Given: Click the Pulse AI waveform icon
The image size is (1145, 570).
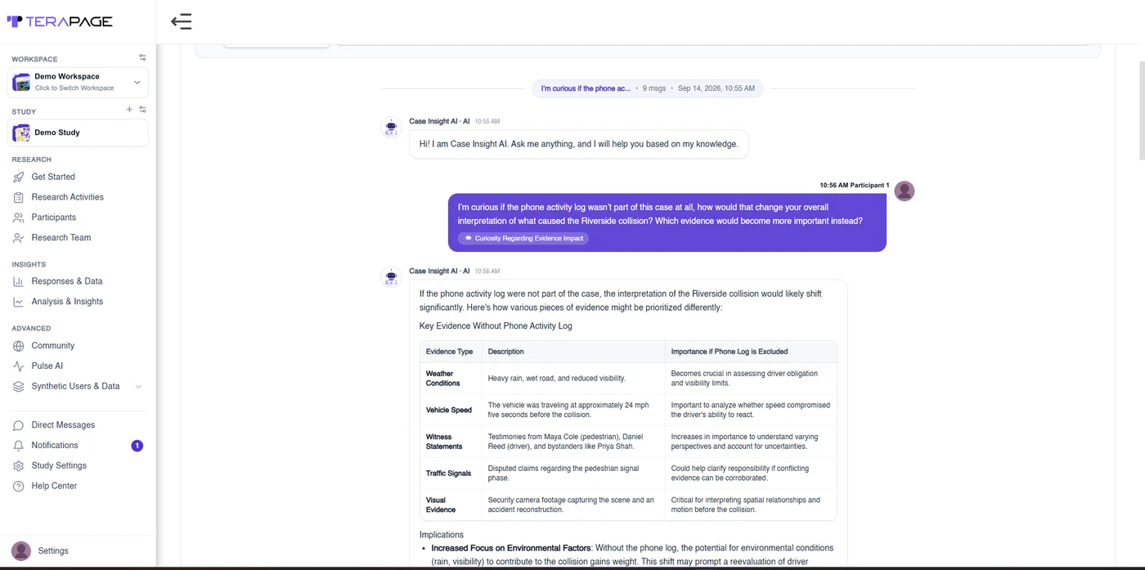Looking at the screenshot, I should point(19,366).
